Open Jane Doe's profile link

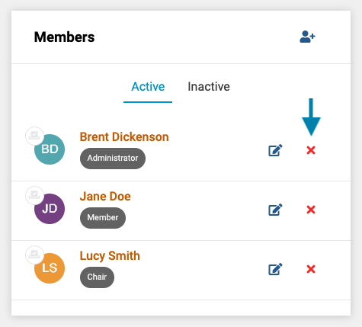pyautogui.click(x=105, y=196)
